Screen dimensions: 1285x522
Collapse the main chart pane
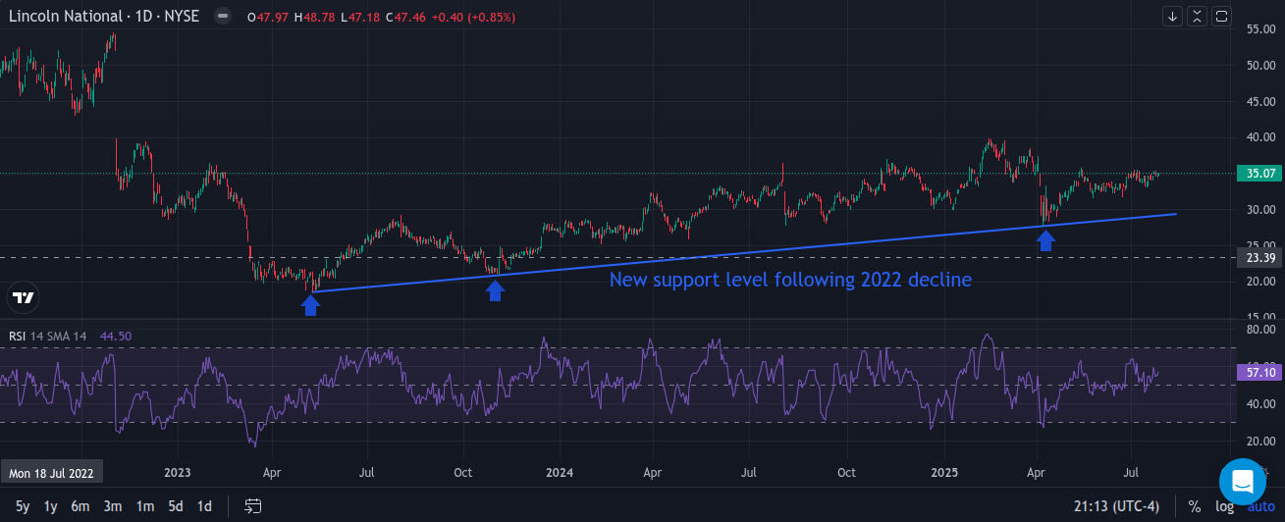click(1197, 16)
